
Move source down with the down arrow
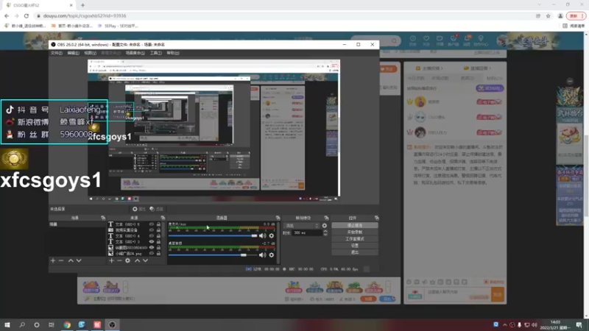(x=145, y=260)
